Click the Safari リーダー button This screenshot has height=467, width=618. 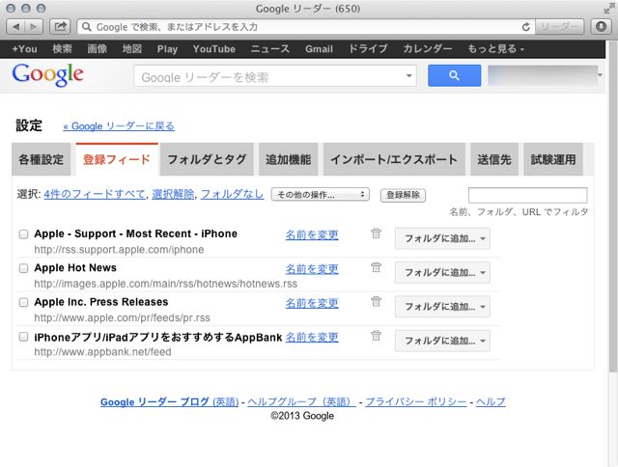559,27
